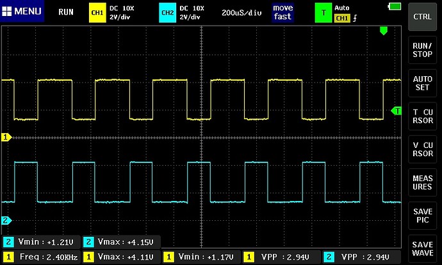Tap the rising edge trigger symbol
This screenshot has height=265, width=442.
tap(355, 19)
